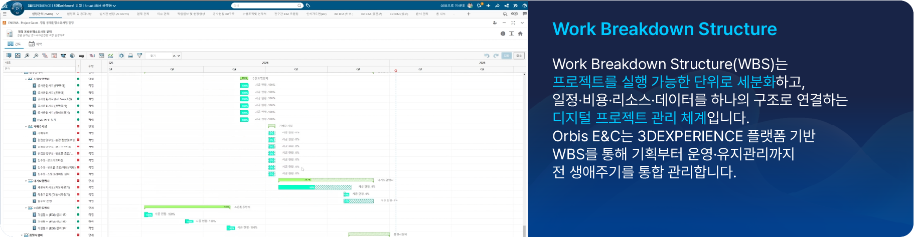Add a new dashboard tab with plus
Image resolution: width=914 pixels, height=237 pixels.
pyautogui.click(x=469, y=14)
